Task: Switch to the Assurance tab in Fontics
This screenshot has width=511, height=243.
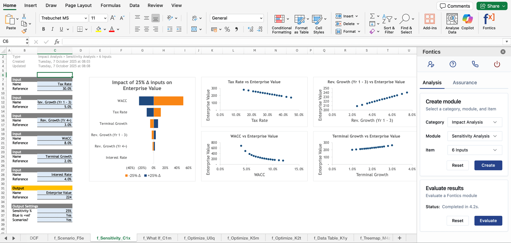Action: (x=465, y=83)
